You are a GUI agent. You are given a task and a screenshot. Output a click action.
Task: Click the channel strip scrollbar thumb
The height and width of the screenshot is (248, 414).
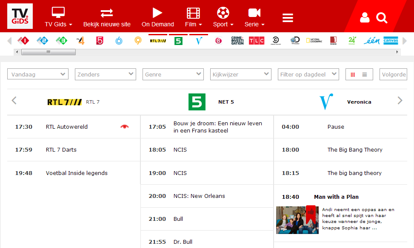(x=49, y=52)
